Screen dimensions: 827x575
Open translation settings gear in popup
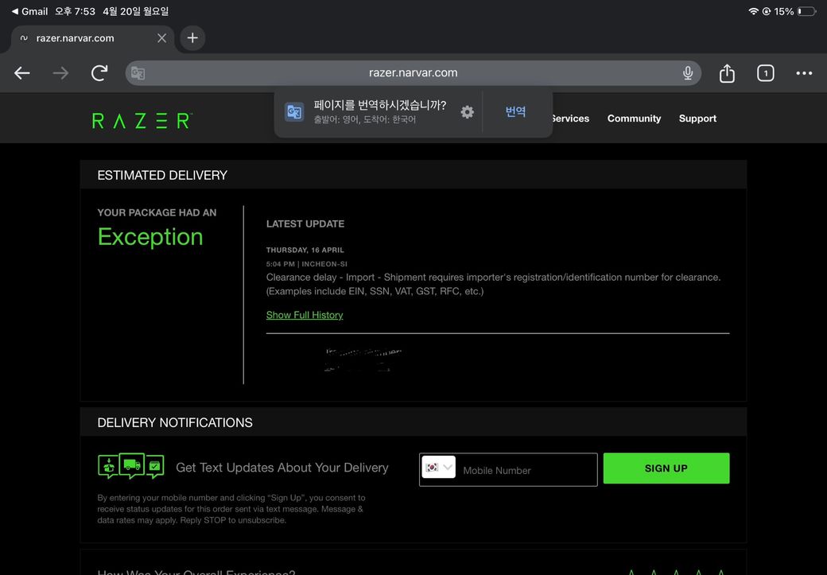[468, 112]
